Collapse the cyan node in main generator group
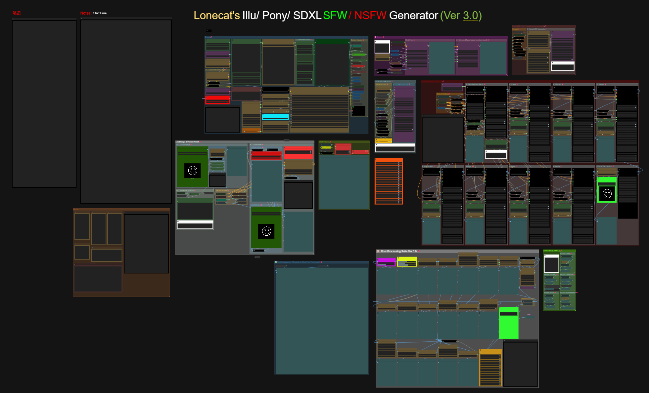The width and height of the screenshot is (649, 393). click(263, 115)
